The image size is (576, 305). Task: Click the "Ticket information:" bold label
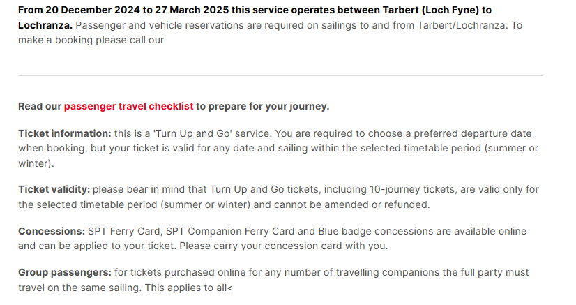(64, 133)
